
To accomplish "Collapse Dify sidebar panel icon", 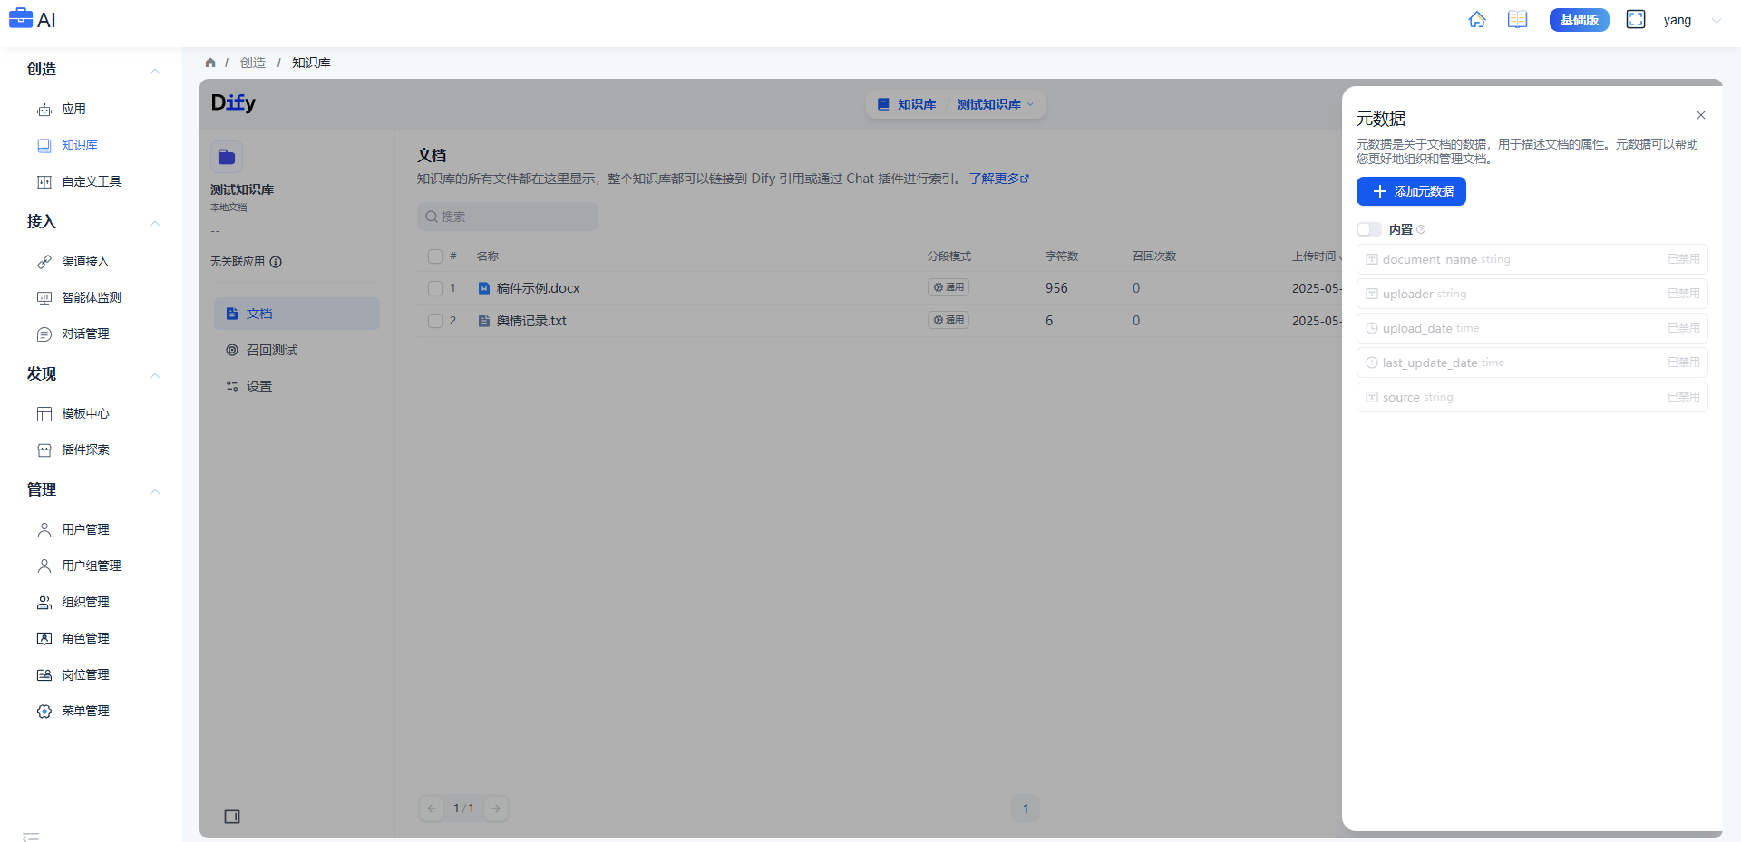I will [232, 817].
